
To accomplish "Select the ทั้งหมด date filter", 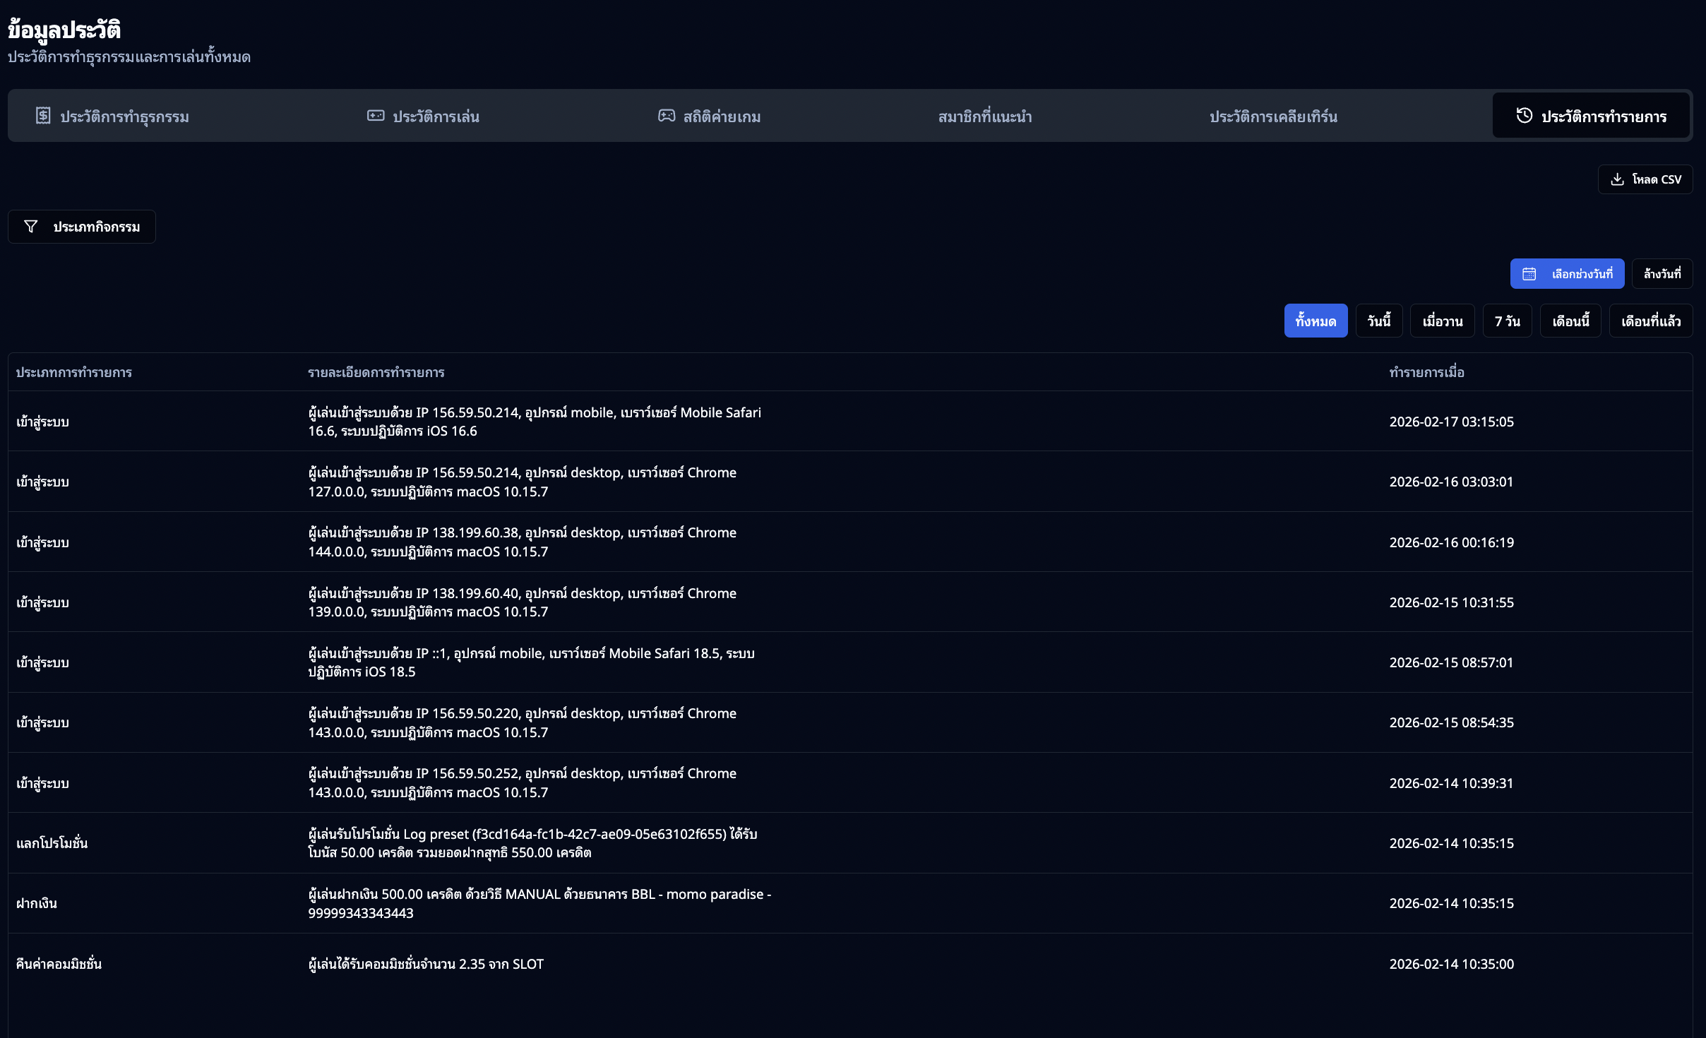I will click(x=1316, y=321).
